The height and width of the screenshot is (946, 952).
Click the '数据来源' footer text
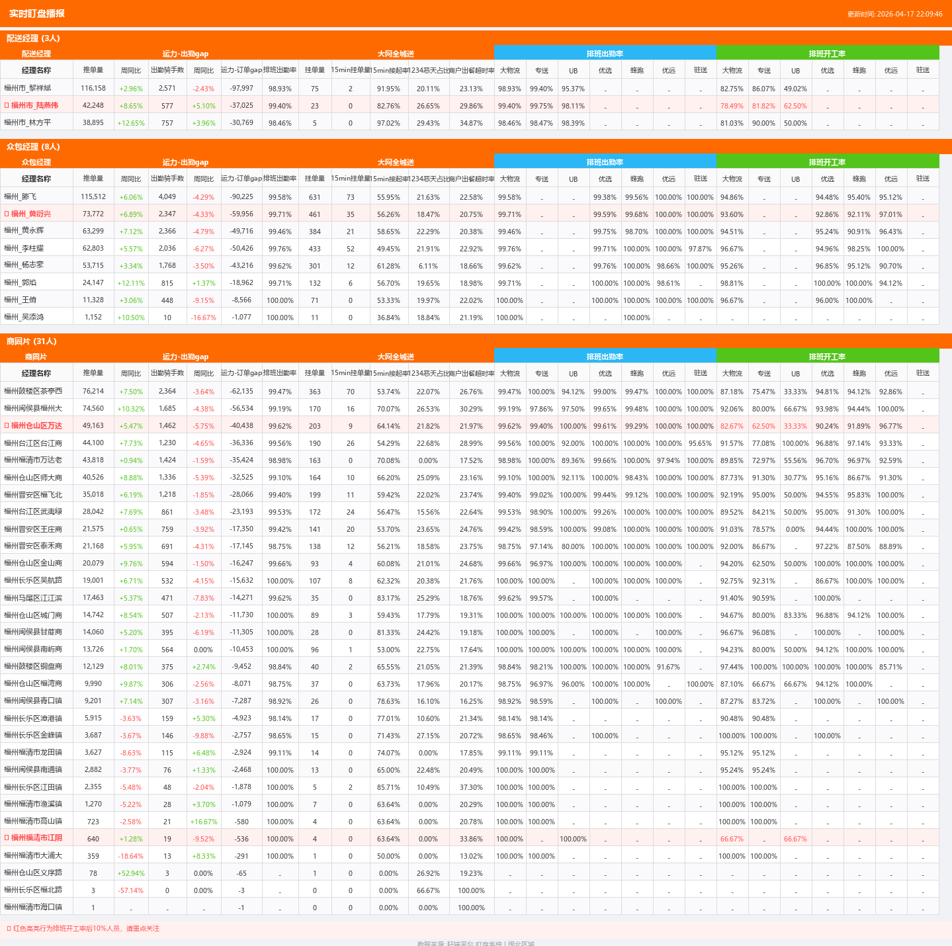(476, 943)
